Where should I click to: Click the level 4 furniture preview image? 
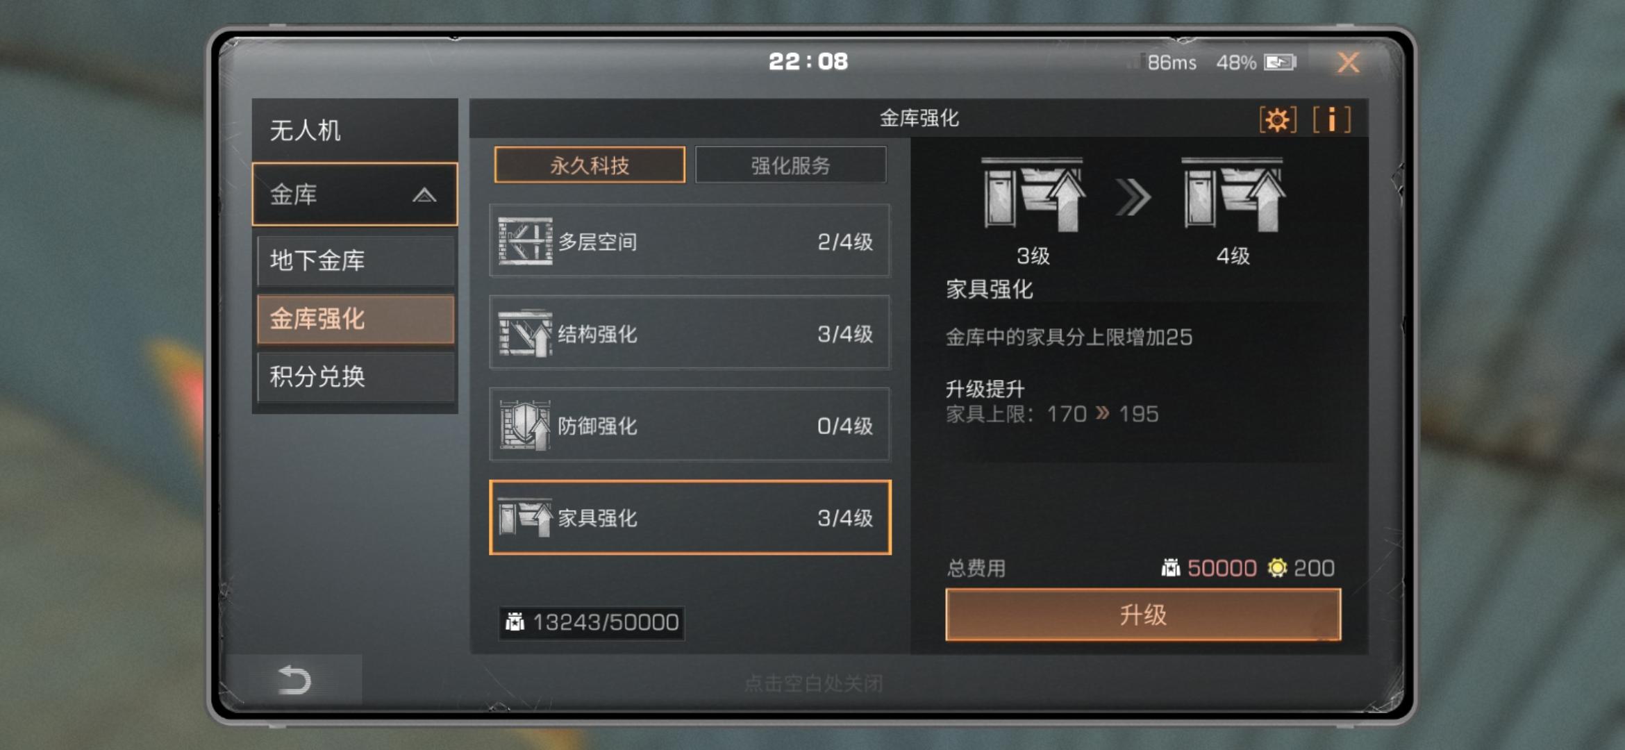(1233, 194)
